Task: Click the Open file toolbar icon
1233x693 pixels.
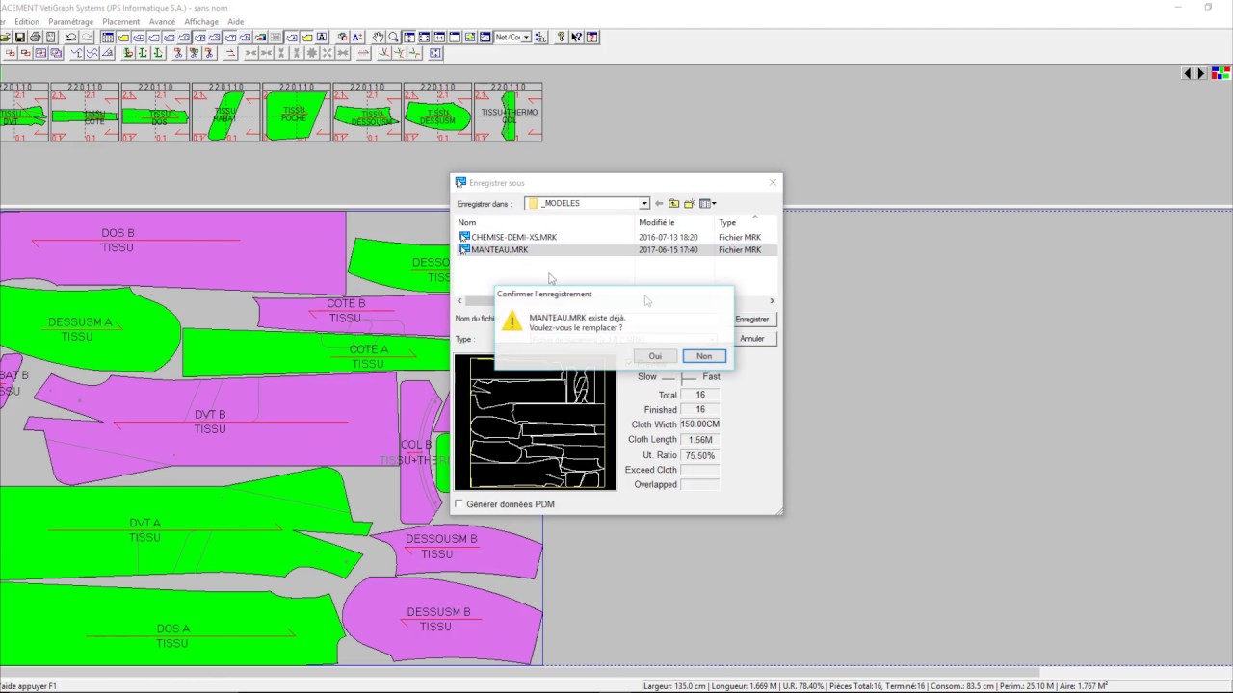Action: (5, 37)
